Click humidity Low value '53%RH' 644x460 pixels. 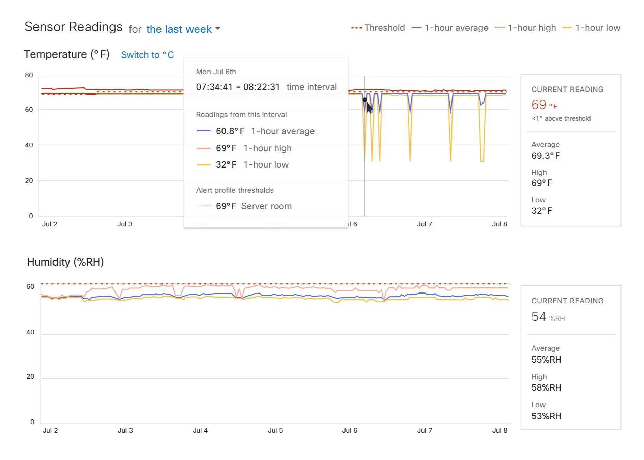click(546, 416)
